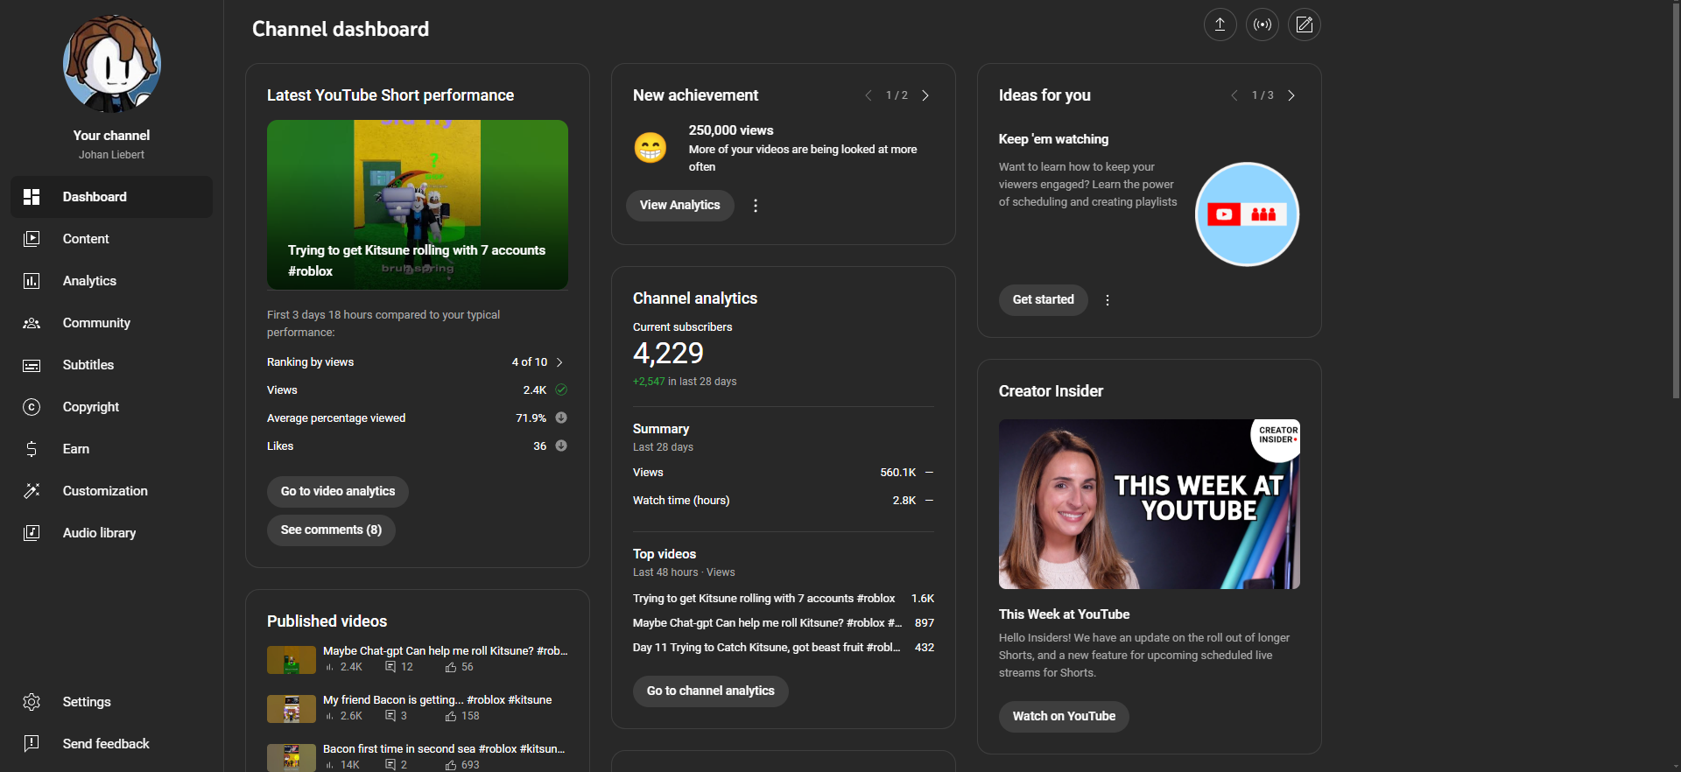
Task: Open Dashboard in the sidebar menu
Action: coord(111,197)
